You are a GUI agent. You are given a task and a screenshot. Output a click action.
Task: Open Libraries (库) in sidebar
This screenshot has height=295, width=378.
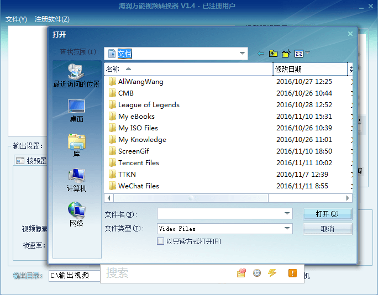point(76,146)
